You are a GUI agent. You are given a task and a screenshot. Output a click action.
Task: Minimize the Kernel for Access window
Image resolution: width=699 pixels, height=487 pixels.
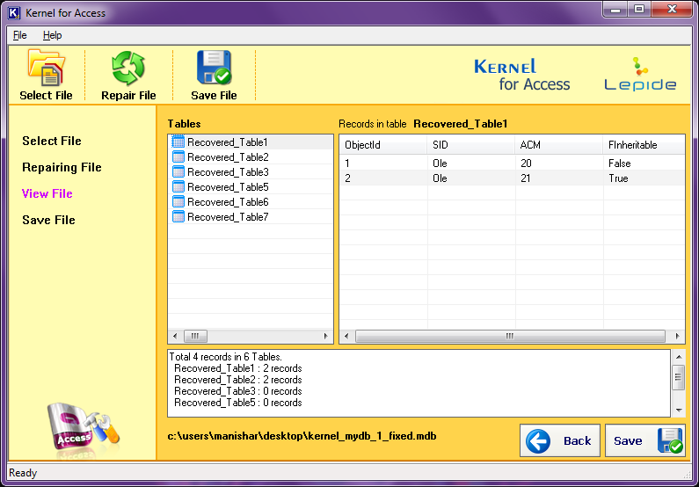[x=615, y=10]
